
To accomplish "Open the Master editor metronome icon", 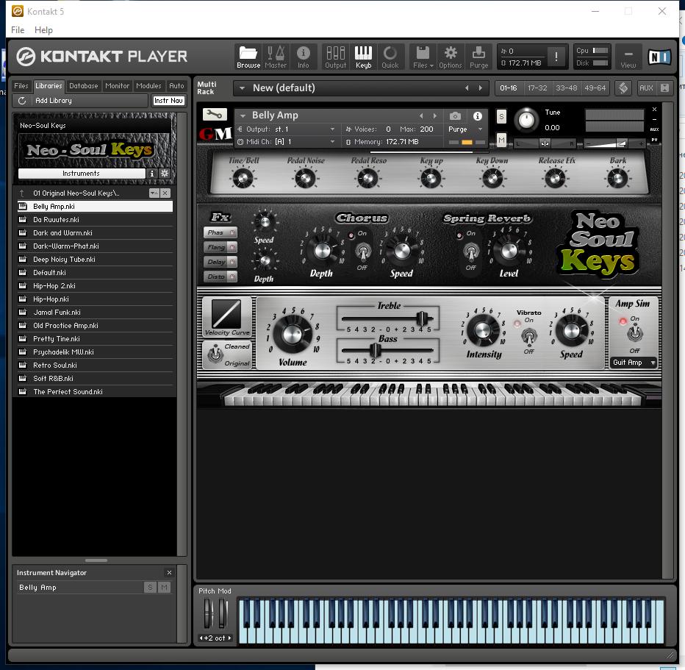I will [276, 57].
